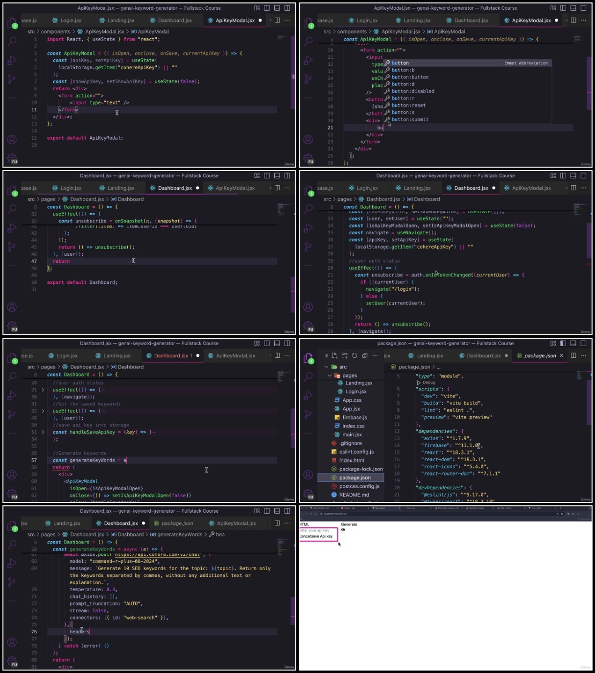The width and height of the screenshot is (595, 673).
Task: Open Explorer in the 'import React' ApiKeyModal window
Action: pos(12,24)
